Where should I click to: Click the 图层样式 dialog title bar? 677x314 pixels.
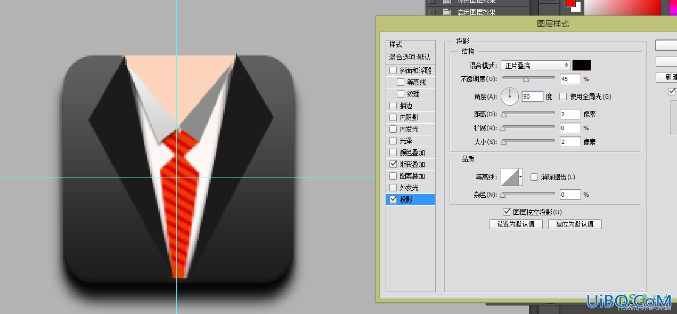pos(526,24)
